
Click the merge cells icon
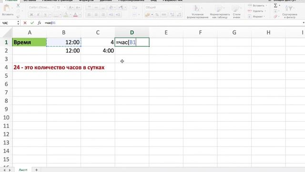pos(134,15)
